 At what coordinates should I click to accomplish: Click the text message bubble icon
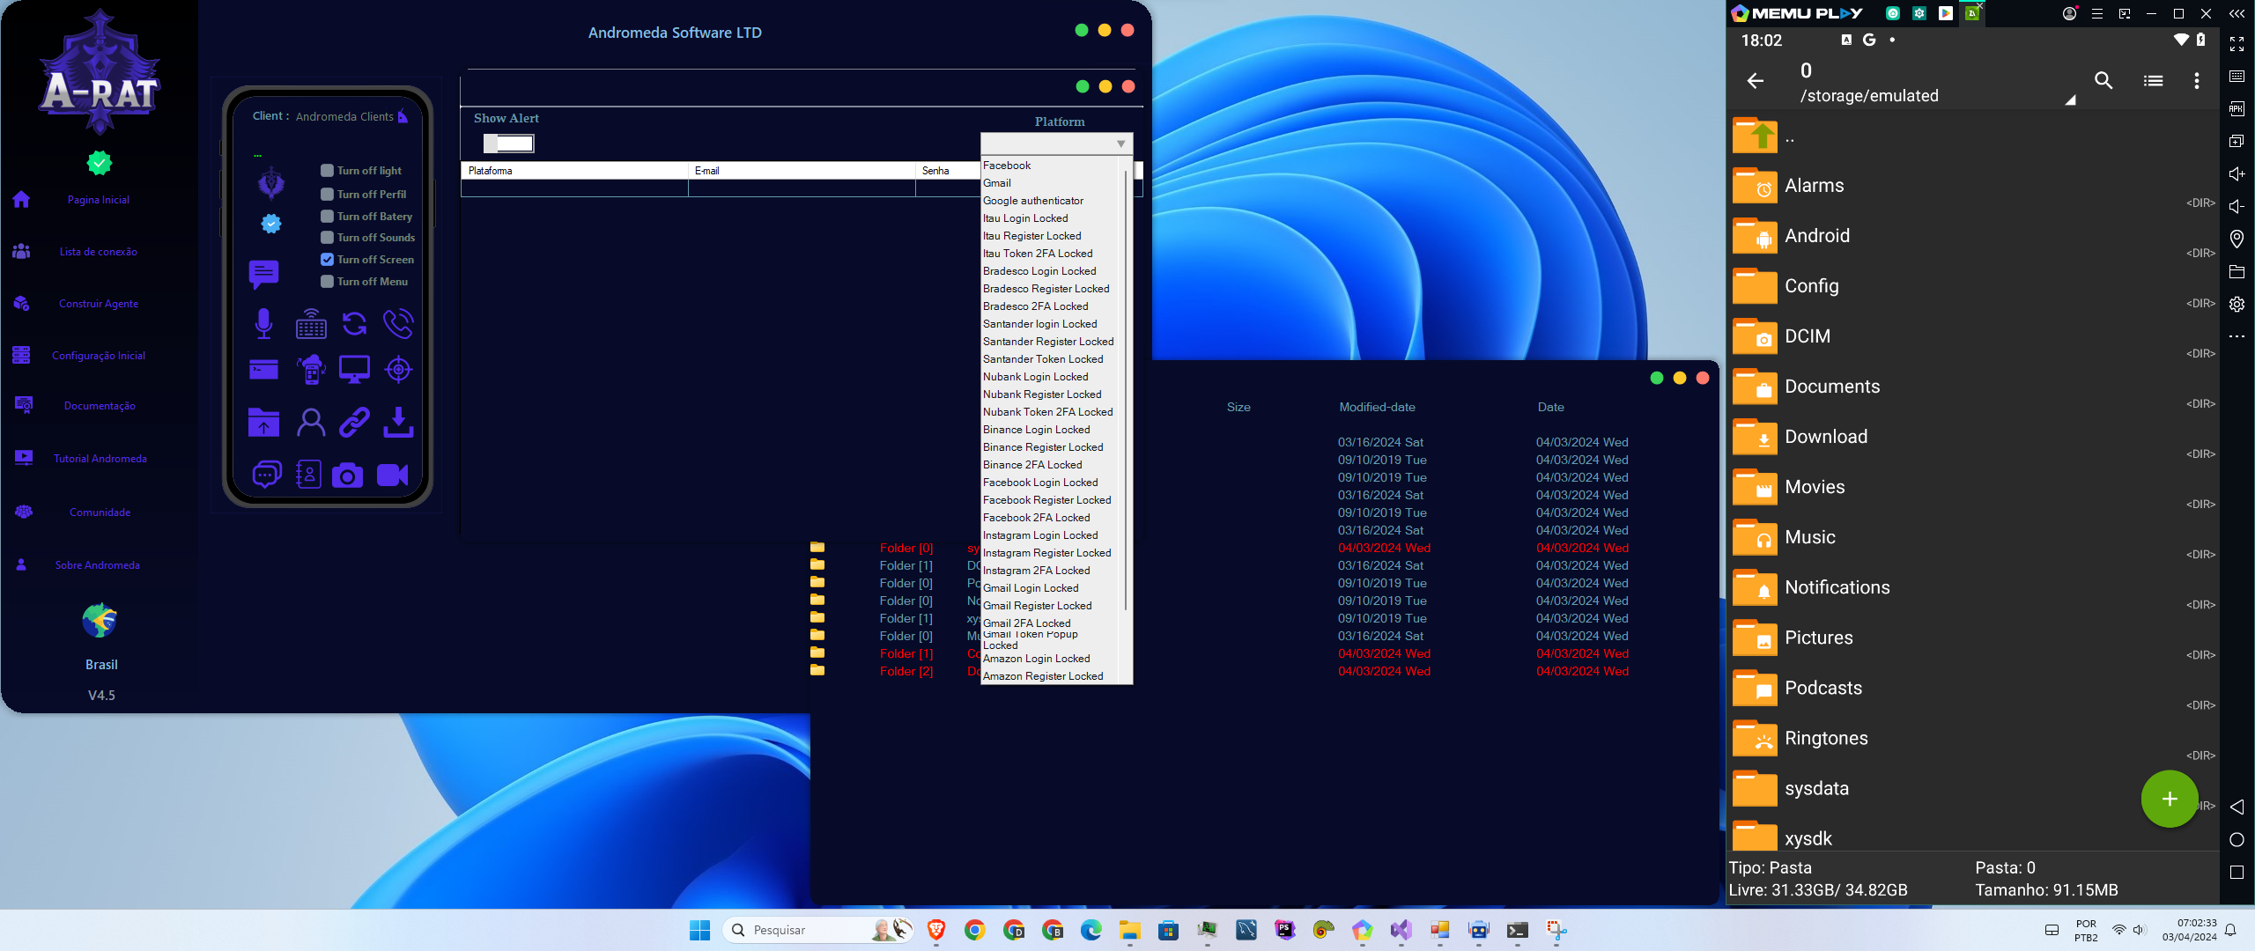tap(263, 275)
